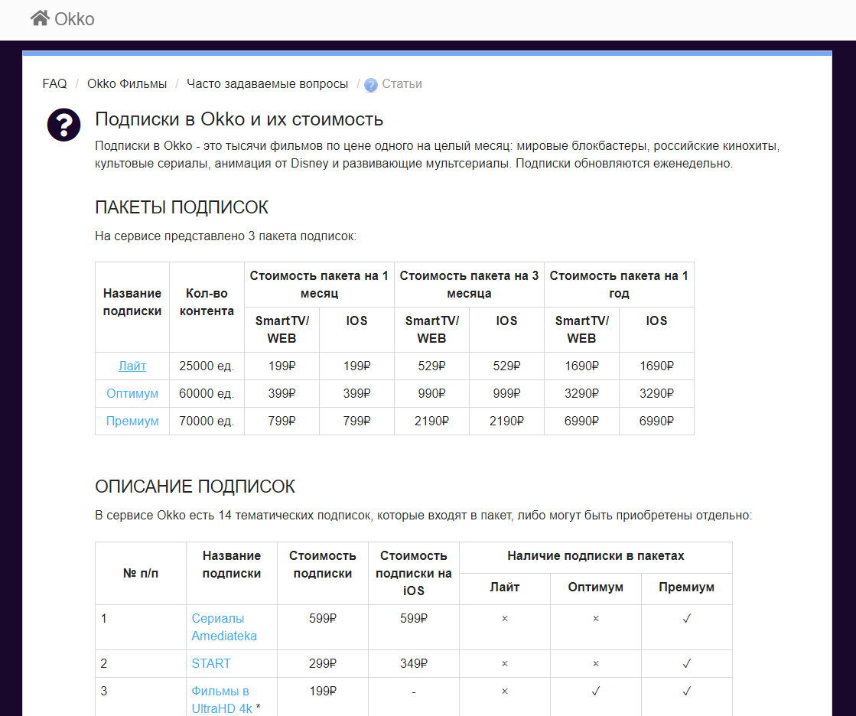Open the Лайт subscription link

pyautogui.click(x=132, y=366)
